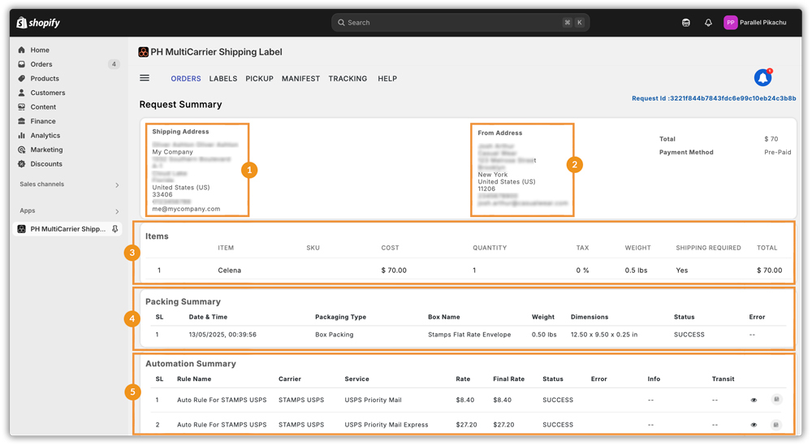
Task: Click the Finance bank icon
Action: pos(21,121)
